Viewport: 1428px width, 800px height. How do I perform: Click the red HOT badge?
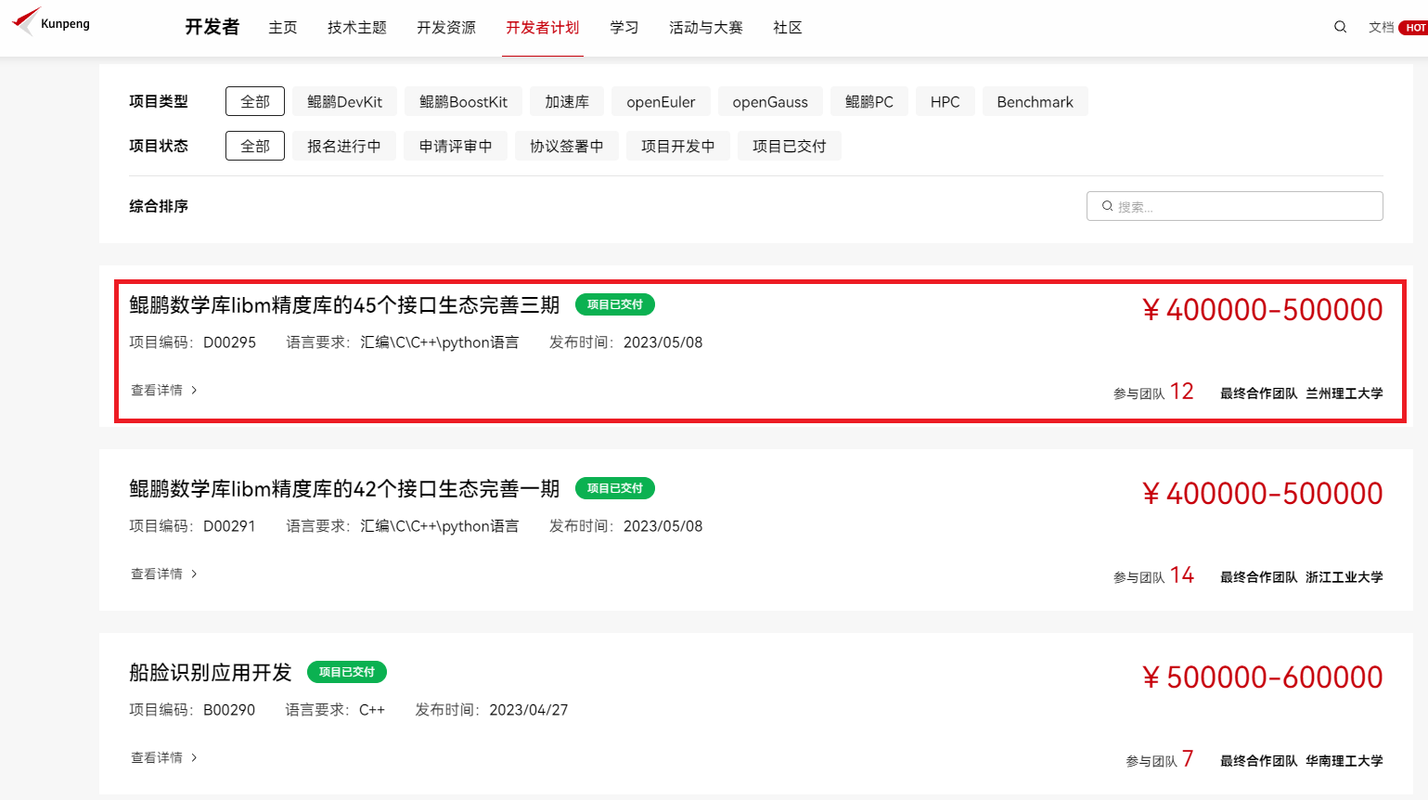tap(1414, 28)
